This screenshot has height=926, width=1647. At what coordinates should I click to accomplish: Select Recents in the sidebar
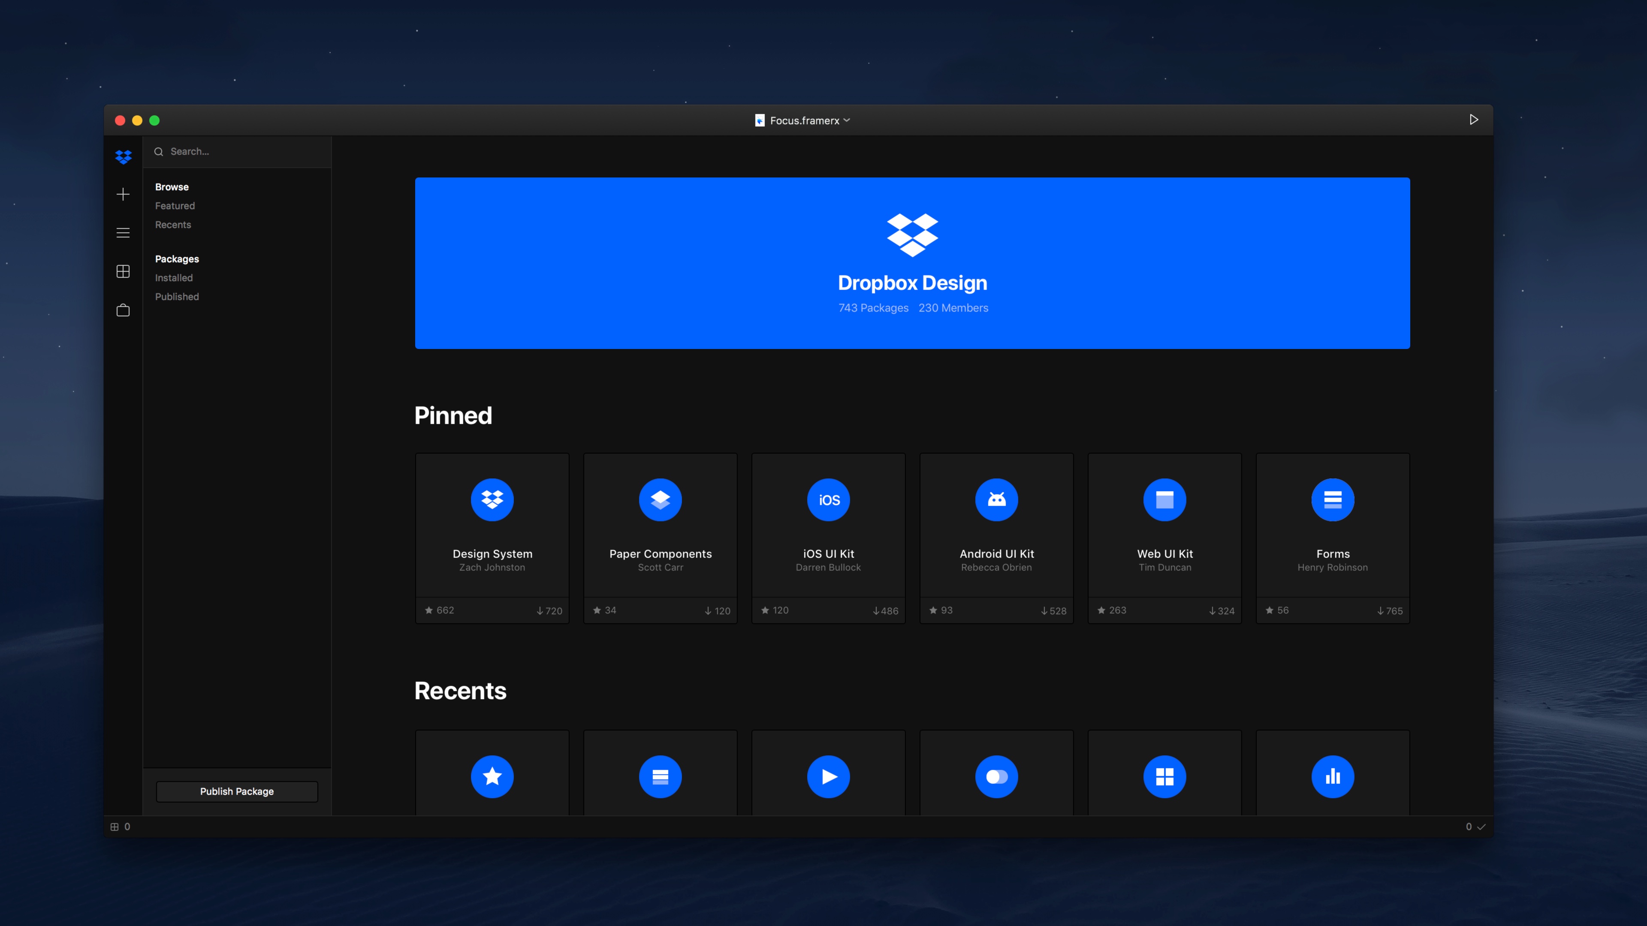(173, 225)
